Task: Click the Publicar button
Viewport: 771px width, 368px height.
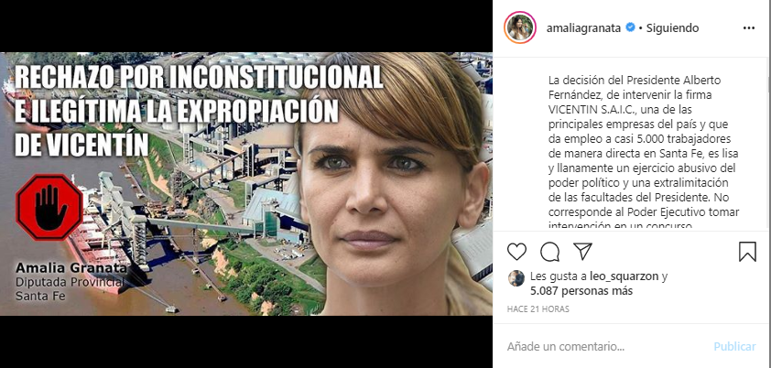Action: [x=734, y=346]
